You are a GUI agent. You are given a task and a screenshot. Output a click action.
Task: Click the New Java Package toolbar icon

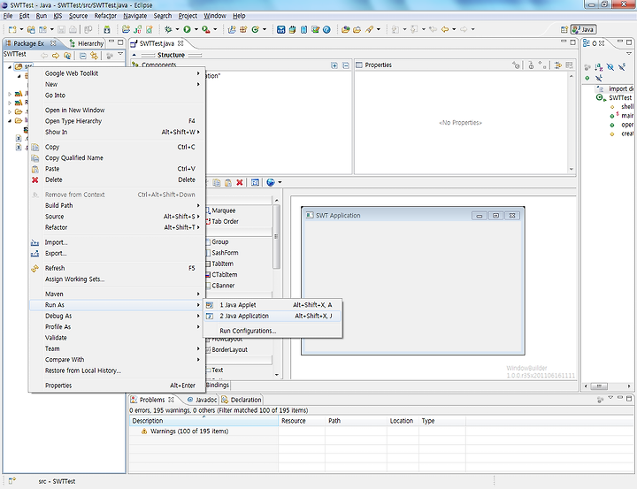click(x=244, y=29)
